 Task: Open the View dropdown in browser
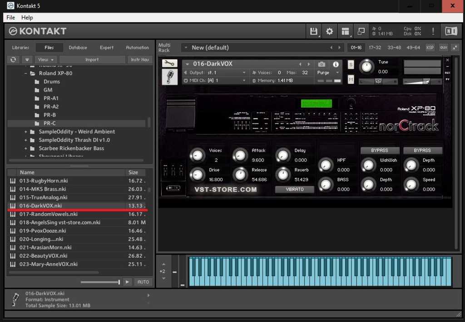tap(46, 60)
